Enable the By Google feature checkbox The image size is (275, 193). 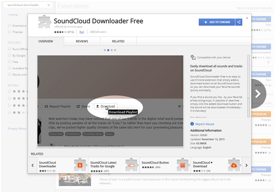(10, 56)
